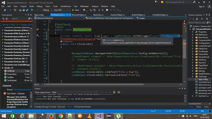The height and width of the screenshot is (119, 212).
Task: Click the Solution Explorer sync icon
Action: tap(207, 19)
